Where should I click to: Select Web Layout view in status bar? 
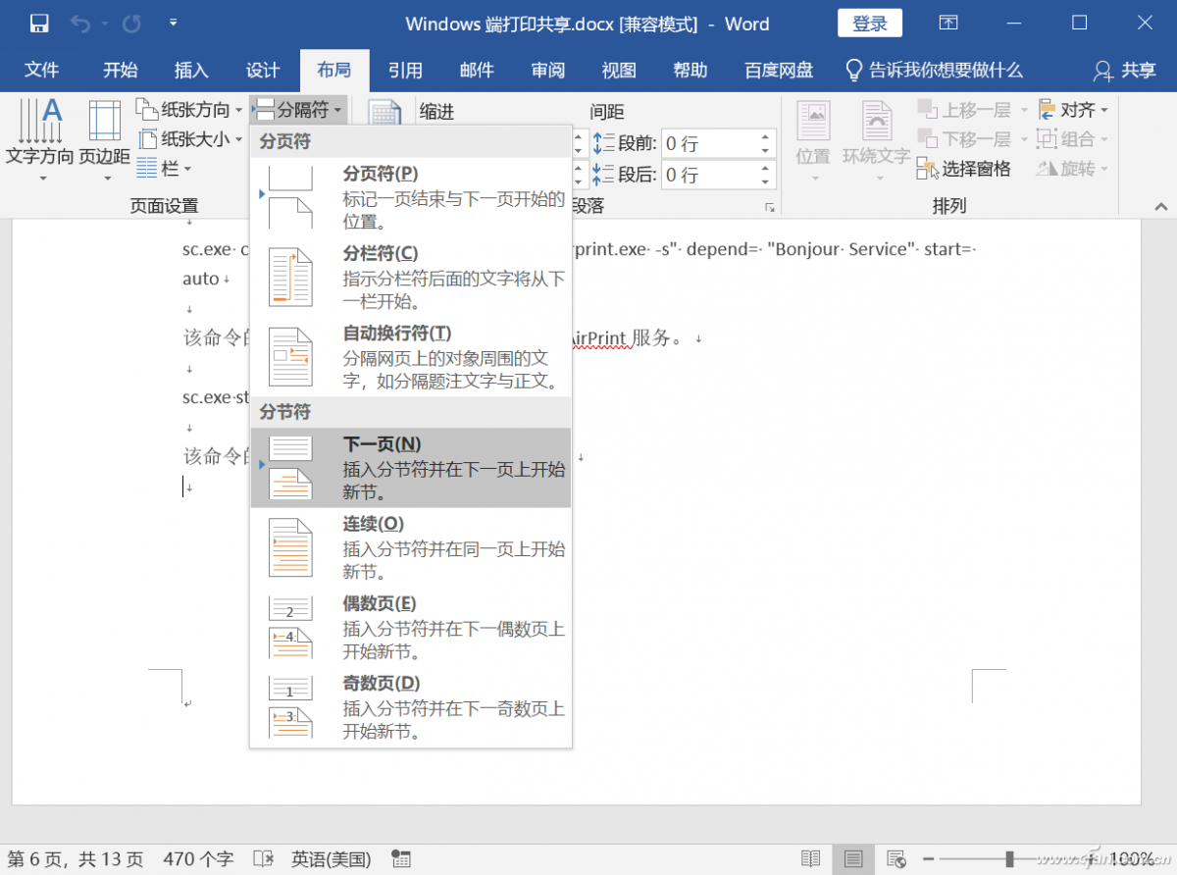pos(896,859)
